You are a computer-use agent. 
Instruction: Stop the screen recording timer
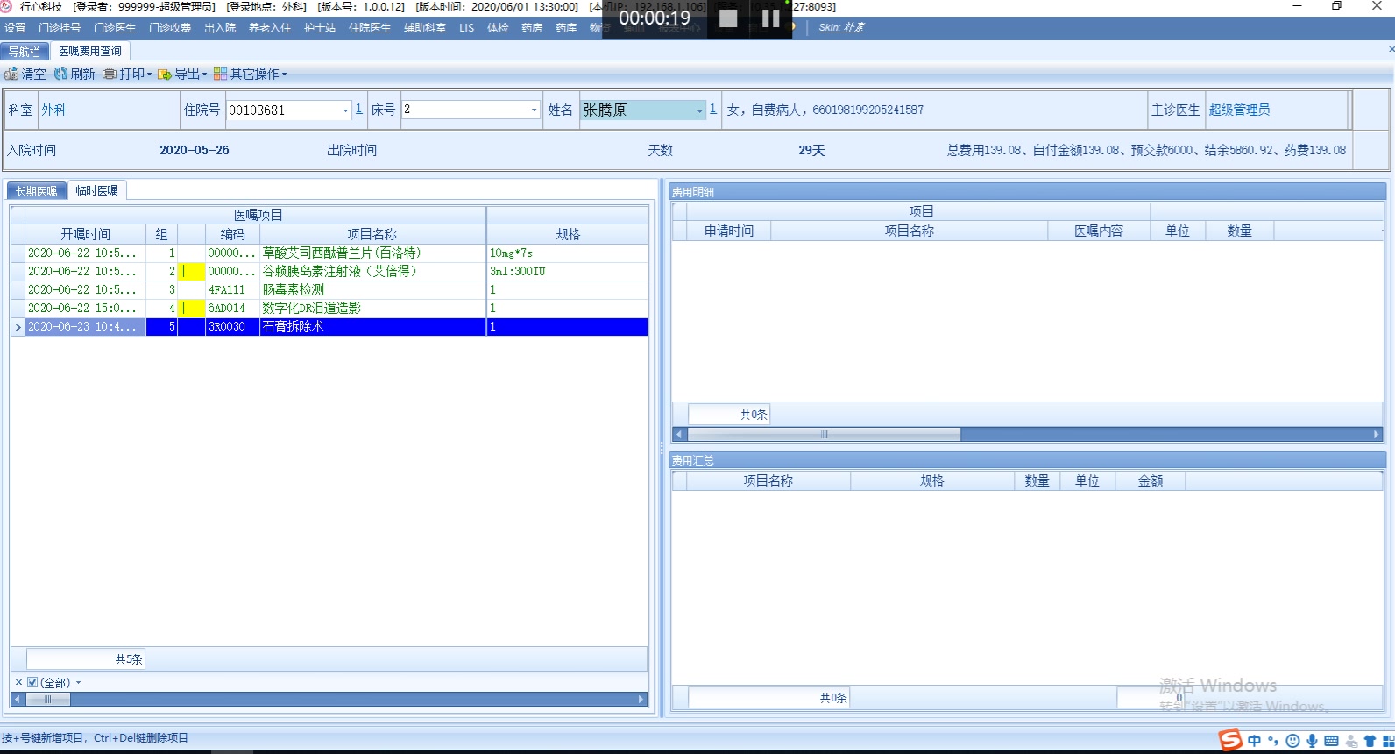pos(728,18)
